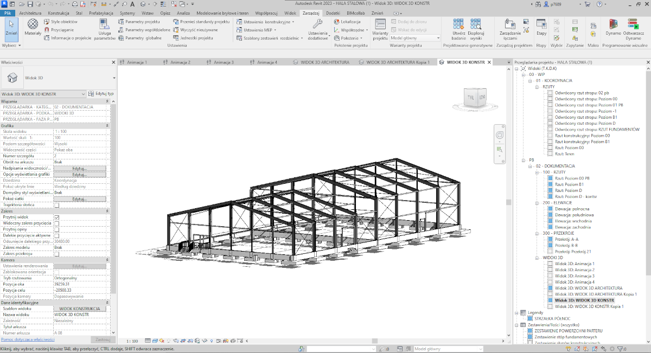The width and height of the screenshot is (651, 353).
Task: Open Utwórz badanie generative study
Action: coord(459,26)
